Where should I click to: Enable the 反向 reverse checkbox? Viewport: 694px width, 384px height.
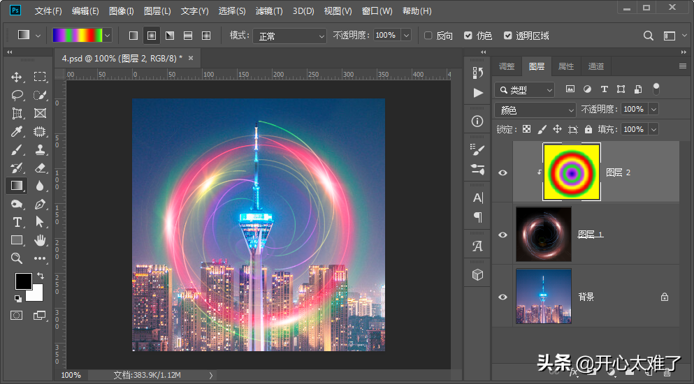click(428, 36)
